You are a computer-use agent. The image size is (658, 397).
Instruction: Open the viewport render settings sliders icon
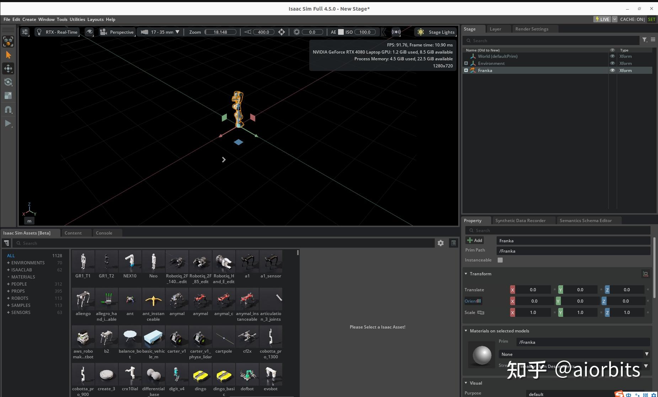25,32
